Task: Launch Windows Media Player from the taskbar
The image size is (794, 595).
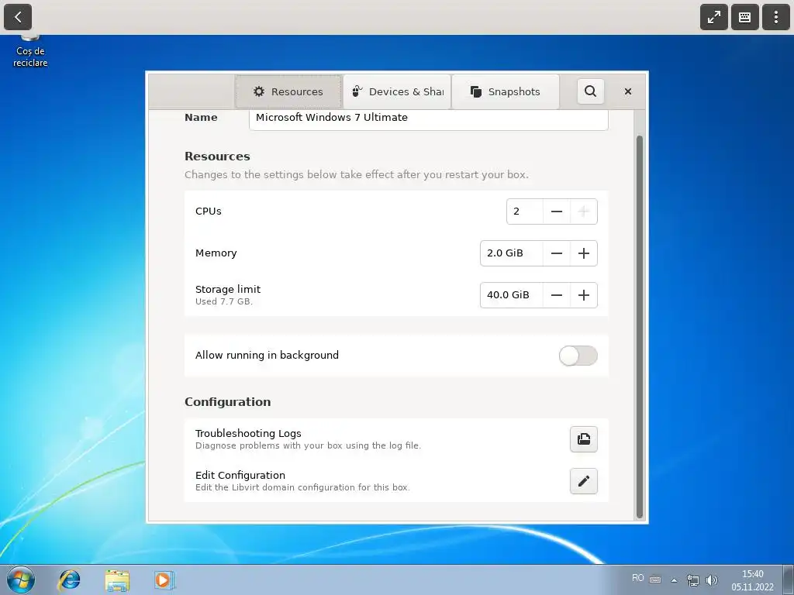Action: (164, 580)
